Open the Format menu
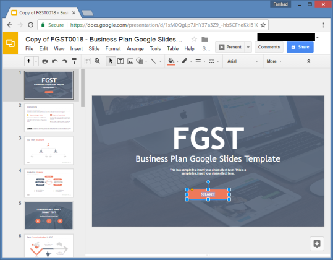 [113, 49]
